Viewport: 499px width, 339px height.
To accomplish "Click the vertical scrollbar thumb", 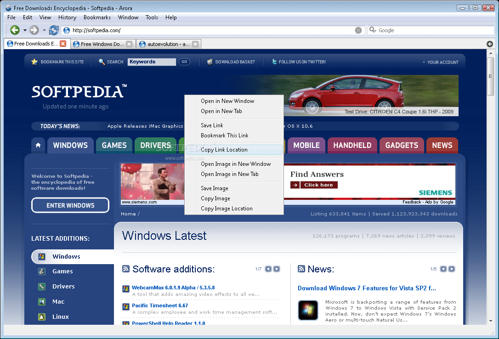I will coord(490,76).
